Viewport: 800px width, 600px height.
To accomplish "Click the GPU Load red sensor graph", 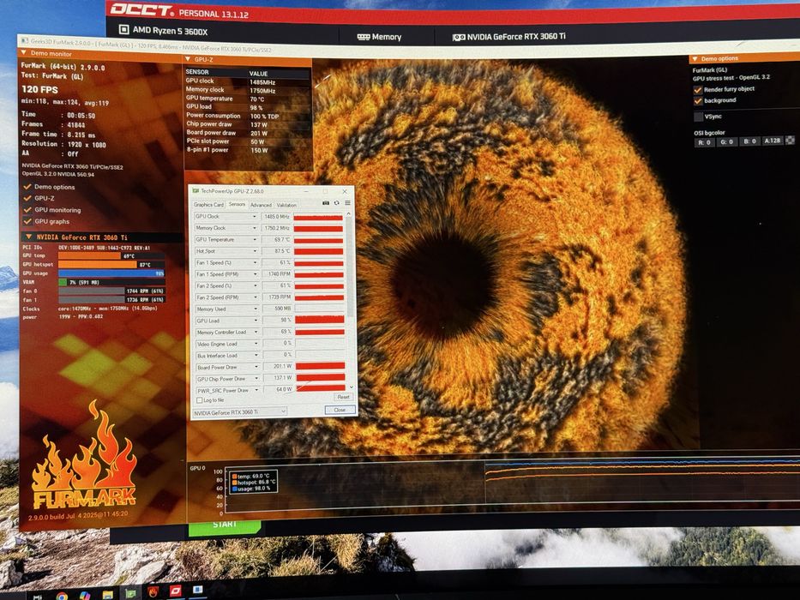I will pyautogui.click(x=320, y=320).
